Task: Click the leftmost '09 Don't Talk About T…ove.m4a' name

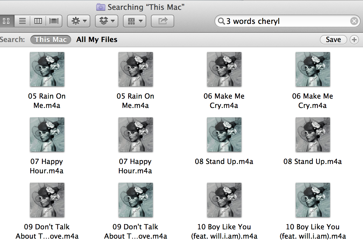Action: pos(47,231)
